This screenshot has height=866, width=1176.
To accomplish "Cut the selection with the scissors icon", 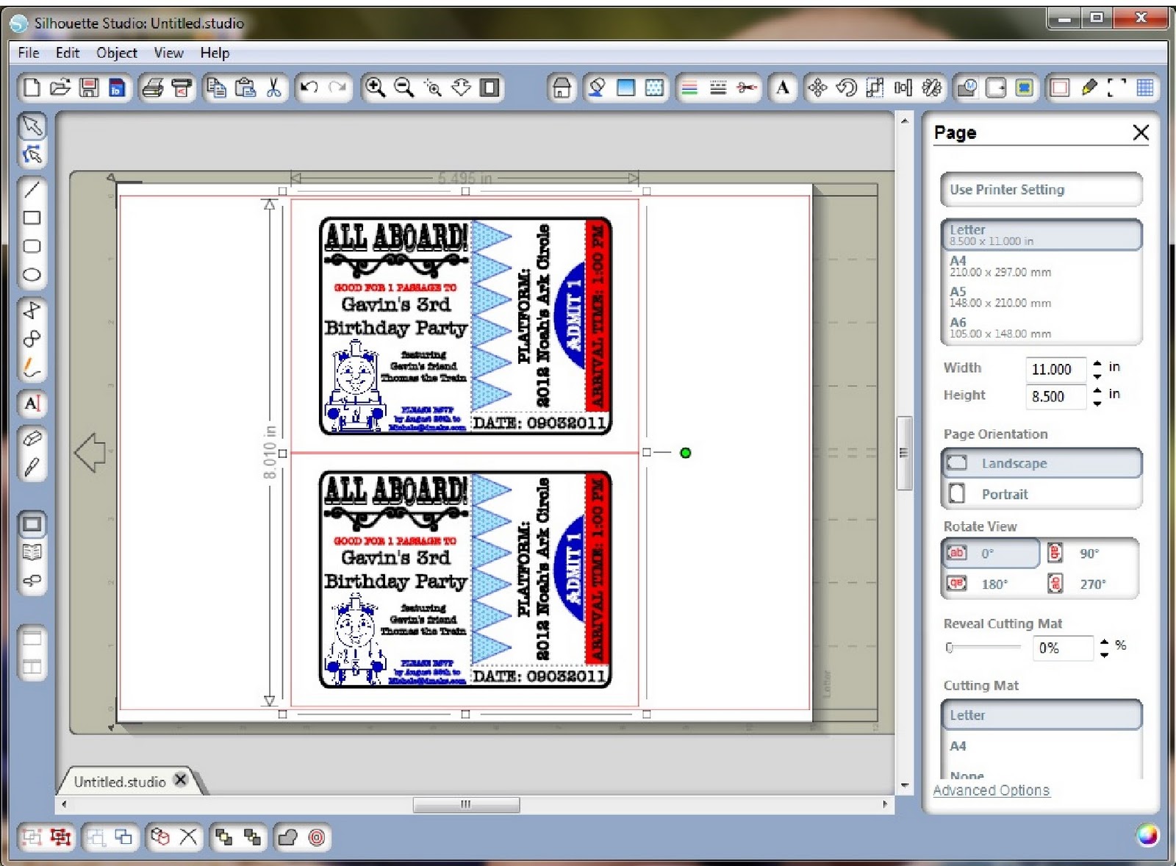I will 273,88.
